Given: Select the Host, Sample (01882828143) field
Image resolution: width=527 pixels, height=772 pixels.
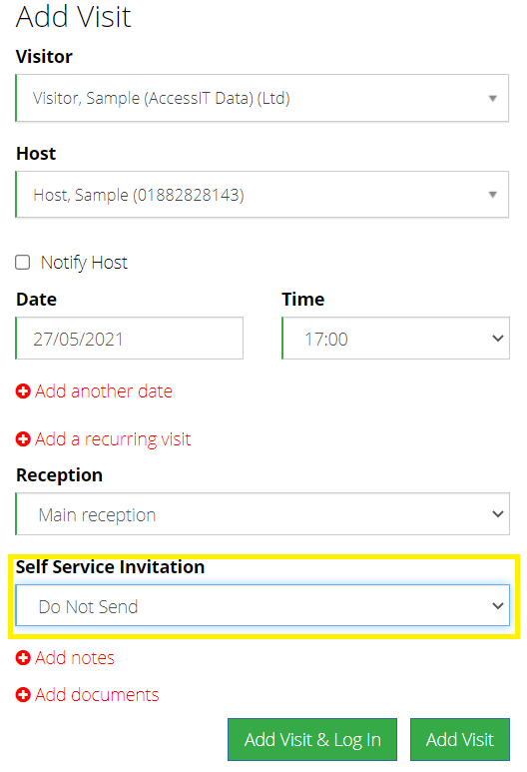Looking at the screenshot, I should click(263, 195).
